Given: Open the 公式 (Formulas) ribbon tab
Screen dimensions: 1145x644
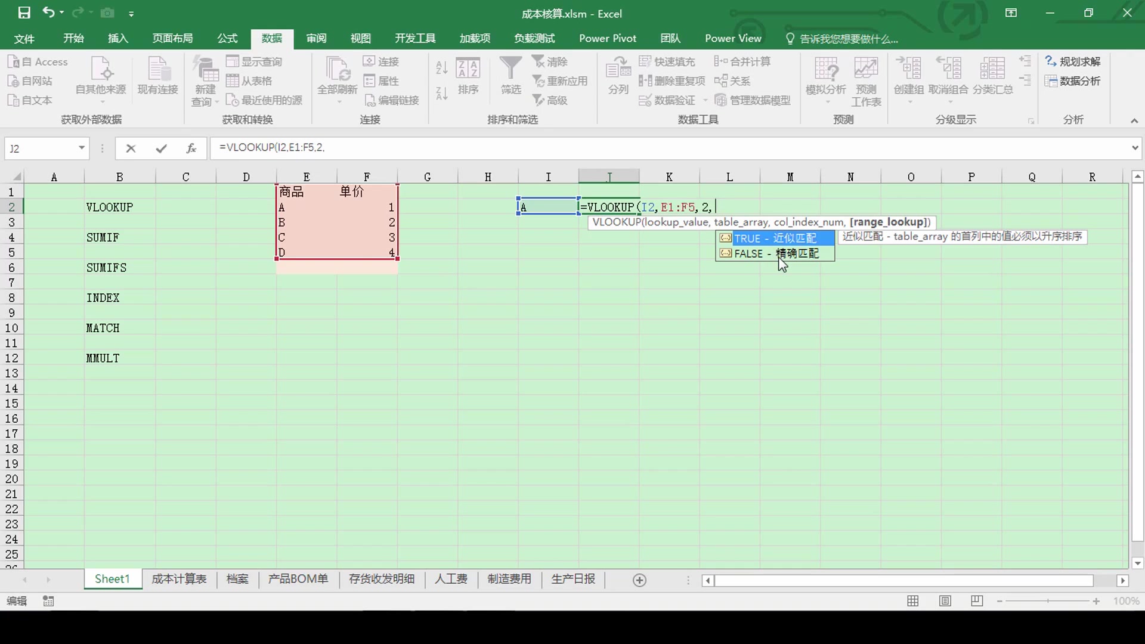Looking at the screenshot, I should (x=227, y=38).
